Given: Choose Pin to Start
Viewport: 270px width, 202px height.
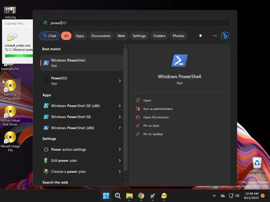Looking at the screenshot, I should 151,126.
